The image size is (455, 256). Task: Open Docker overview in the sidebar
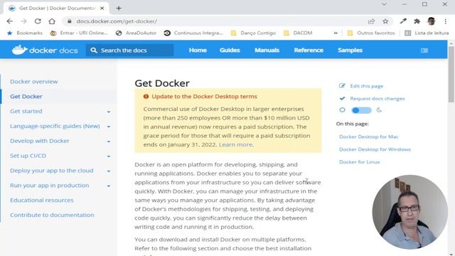point(34,82)
